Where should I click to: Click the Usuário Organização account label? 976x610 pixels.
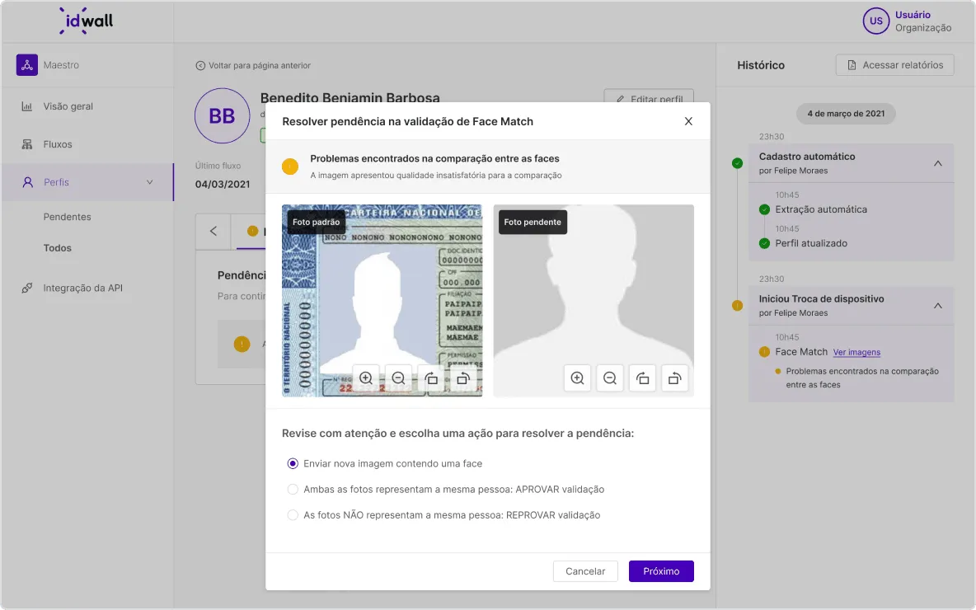tap(923, 21)
